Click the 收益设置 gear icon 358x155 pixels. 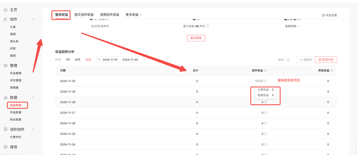323,15
